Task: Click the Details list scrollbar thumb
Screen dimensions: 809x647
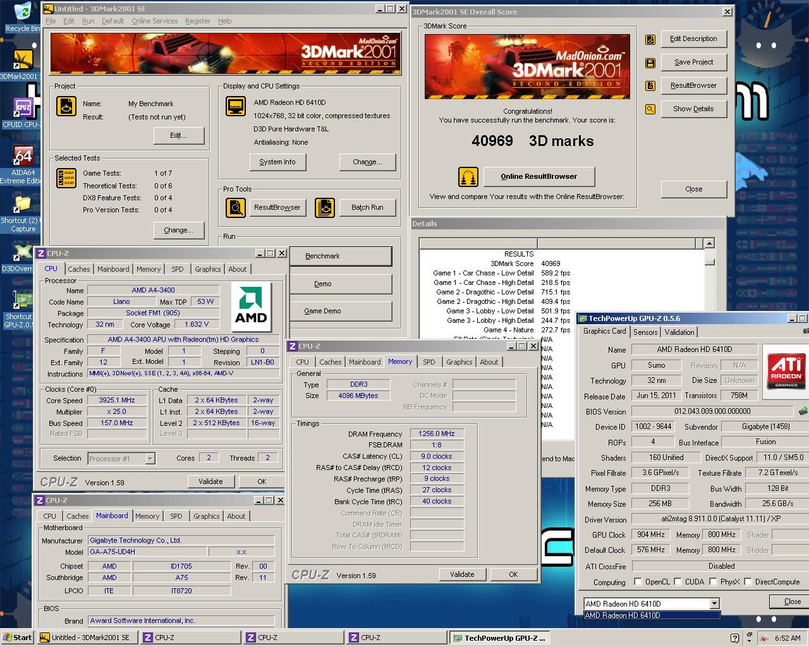Action: 709,261
